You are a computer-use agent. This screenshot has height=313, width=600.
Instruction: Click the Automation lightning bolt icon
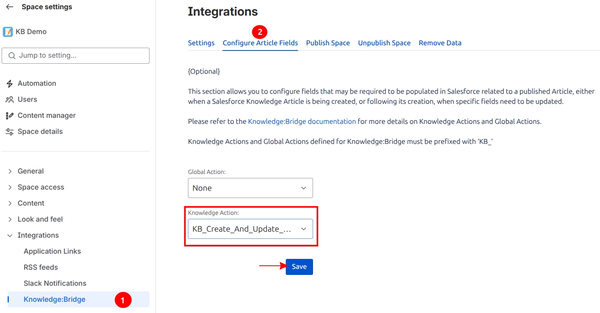pyautogui.click(x=10, y=83)
